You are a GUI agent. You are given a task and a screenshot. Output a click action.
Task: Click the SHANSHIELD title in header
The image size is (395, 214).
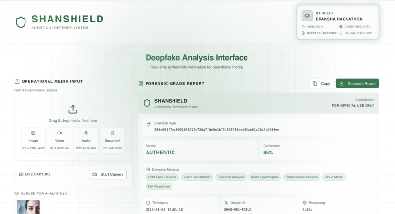click(x=68, y=19)
